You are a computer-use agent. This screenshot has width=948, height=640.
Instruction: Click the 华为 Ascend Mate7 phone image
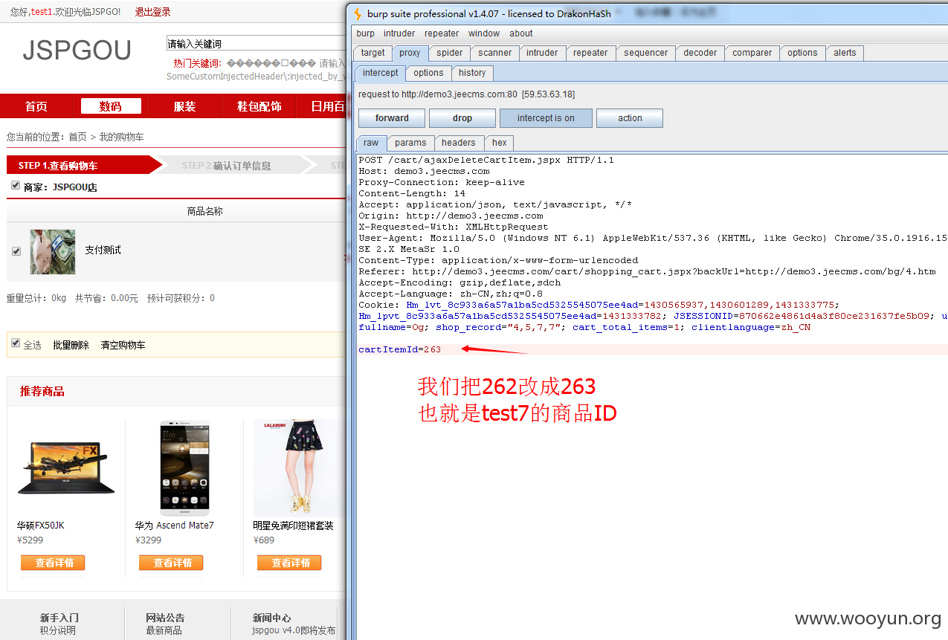(184, 468)
